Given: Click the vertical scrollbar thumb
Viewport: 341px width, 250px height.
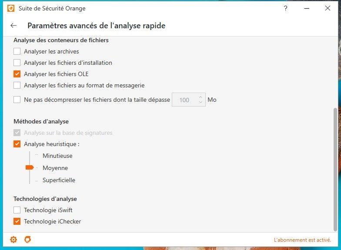Looking at the screenshot, I should pos(335,170).
